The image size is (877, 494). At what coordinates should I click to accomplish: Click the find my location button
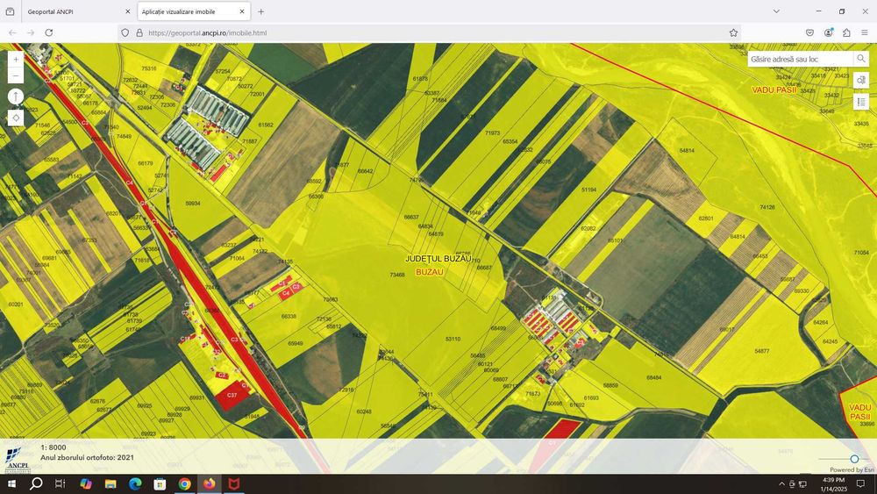16,118
